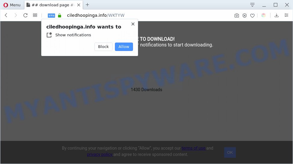293x164 pixels.
Task: Select the download page tab
Action: [x=54, y=5]
